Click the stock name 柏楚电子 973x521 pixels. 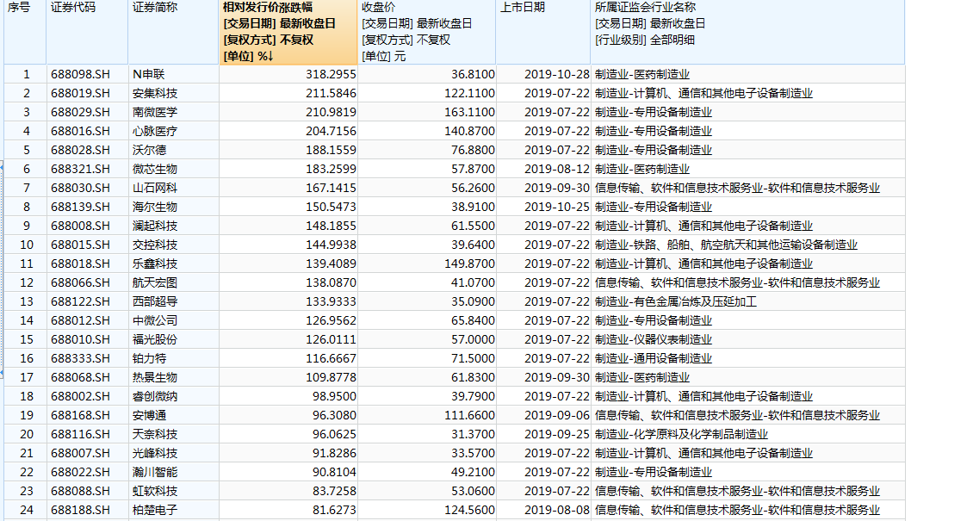(155, 510)
